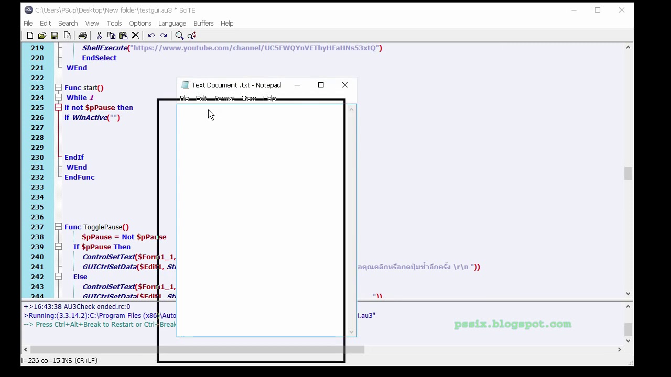Image resolution: width=671 pixels, height=377 pixels.
Task: Click the Open file toolbar icon
Action: point(42,36)
